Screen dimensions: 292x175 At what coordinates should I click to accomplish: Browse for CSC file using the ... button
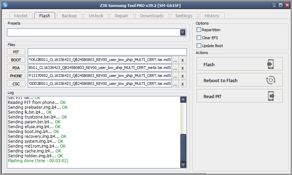[175, 84]
